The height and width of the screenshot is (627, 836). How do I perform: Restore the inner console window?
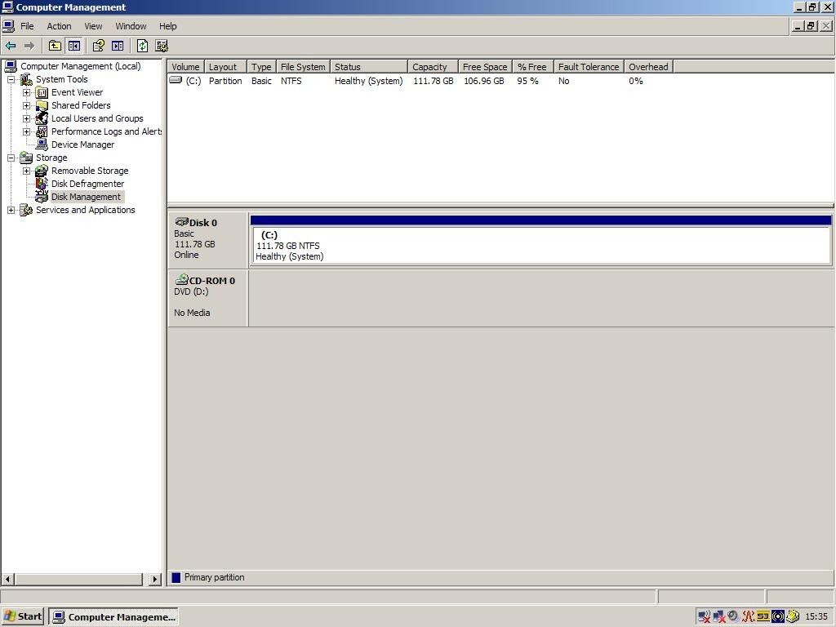point(811,25)
